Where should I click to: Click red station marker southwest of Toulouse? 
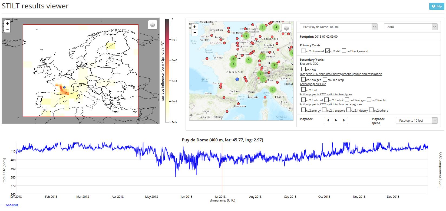click(224, 98)
